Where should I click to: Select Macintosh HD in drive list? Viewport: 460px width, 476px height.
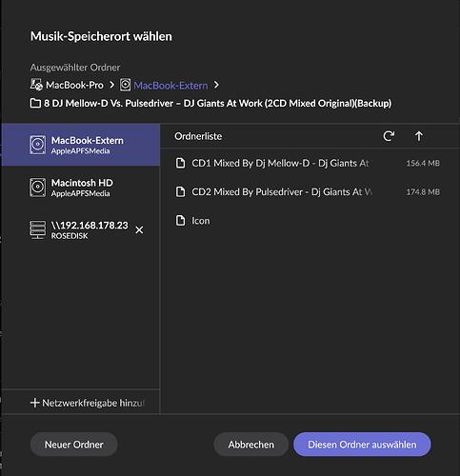tap(81, 188)
